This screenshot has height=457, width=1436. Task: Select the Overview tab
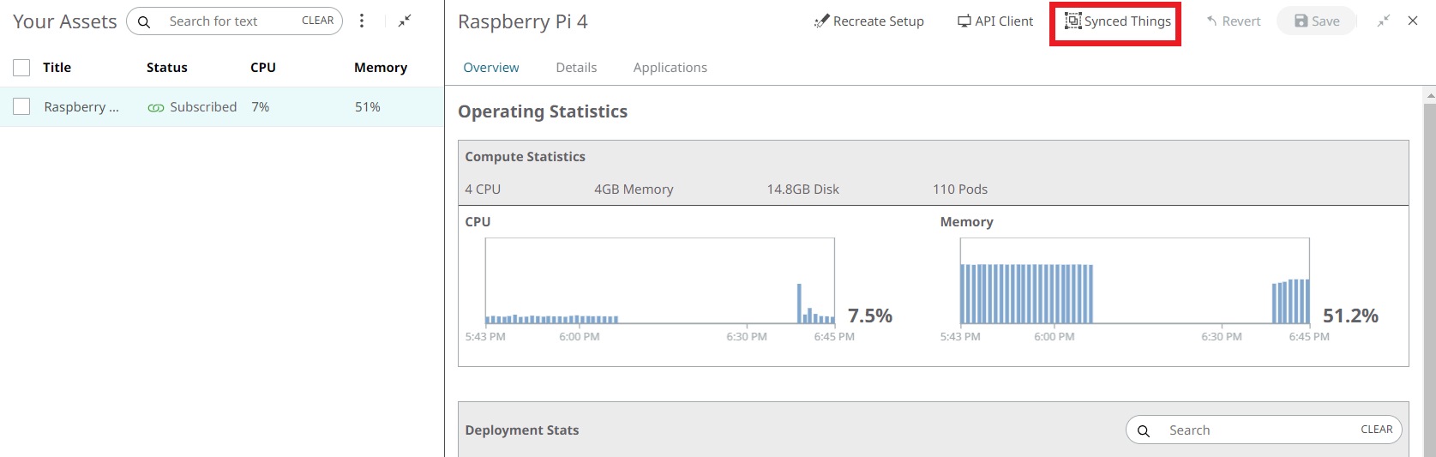[491, 68]
